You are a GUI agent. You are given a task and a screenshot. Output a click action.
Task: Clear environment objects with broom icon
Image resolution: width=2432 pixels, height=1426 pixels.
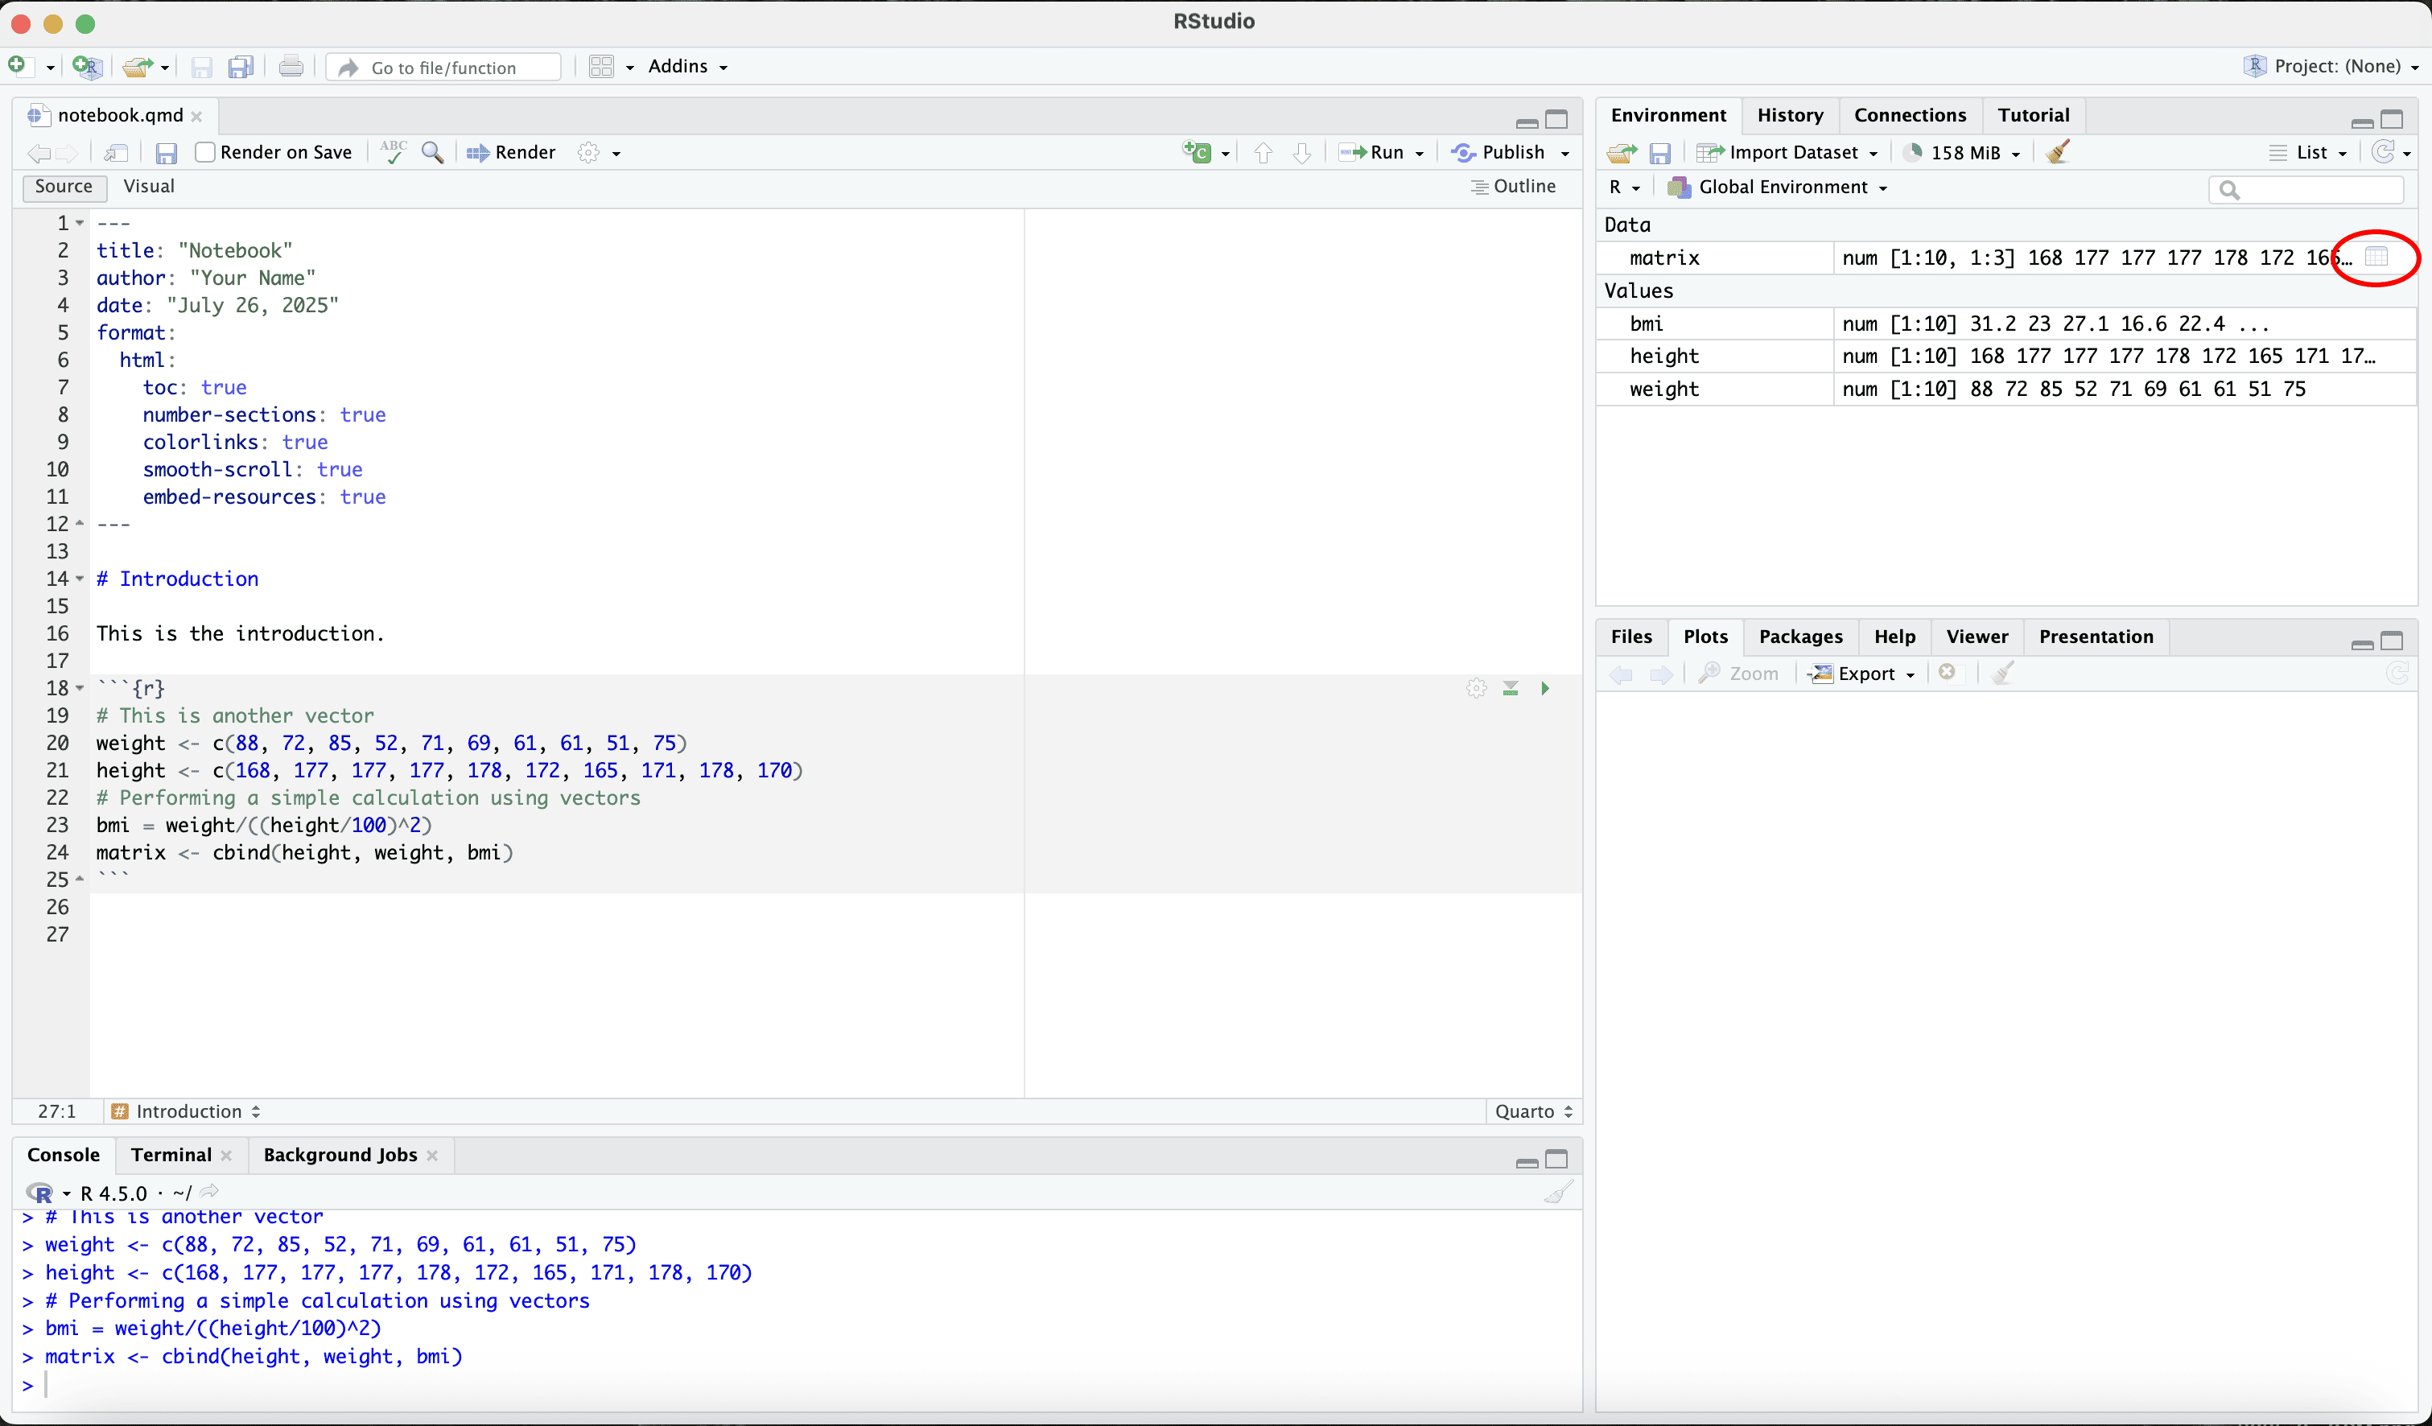[x=2057, y=152]
